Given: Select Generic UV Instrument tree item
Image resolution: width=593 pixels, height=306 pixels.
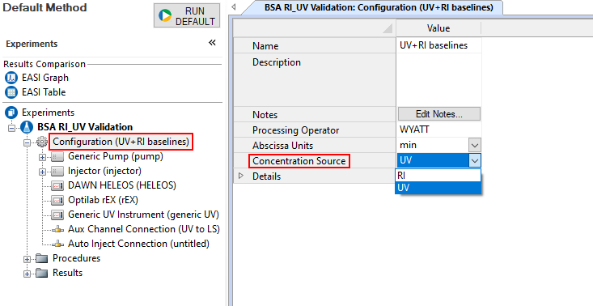Looking at the screenshot, I should (x=143, y=215).
